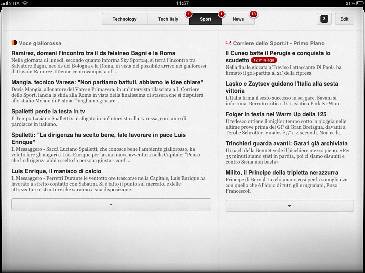Tap the 21 % battery indicator

(354, 3)
